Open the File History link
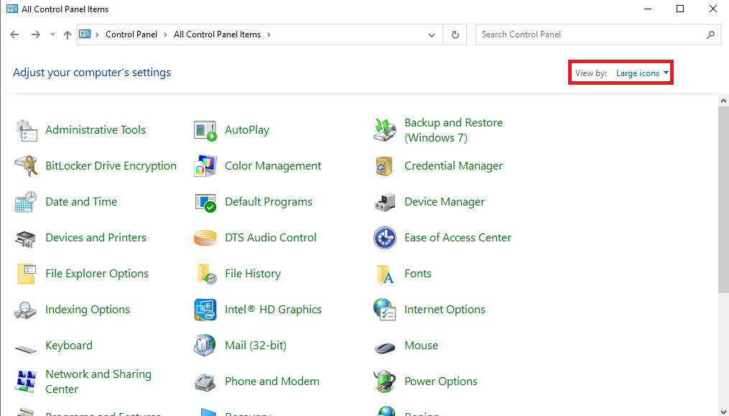The width and height of the screenshot is (729, 416). point(252,274)
